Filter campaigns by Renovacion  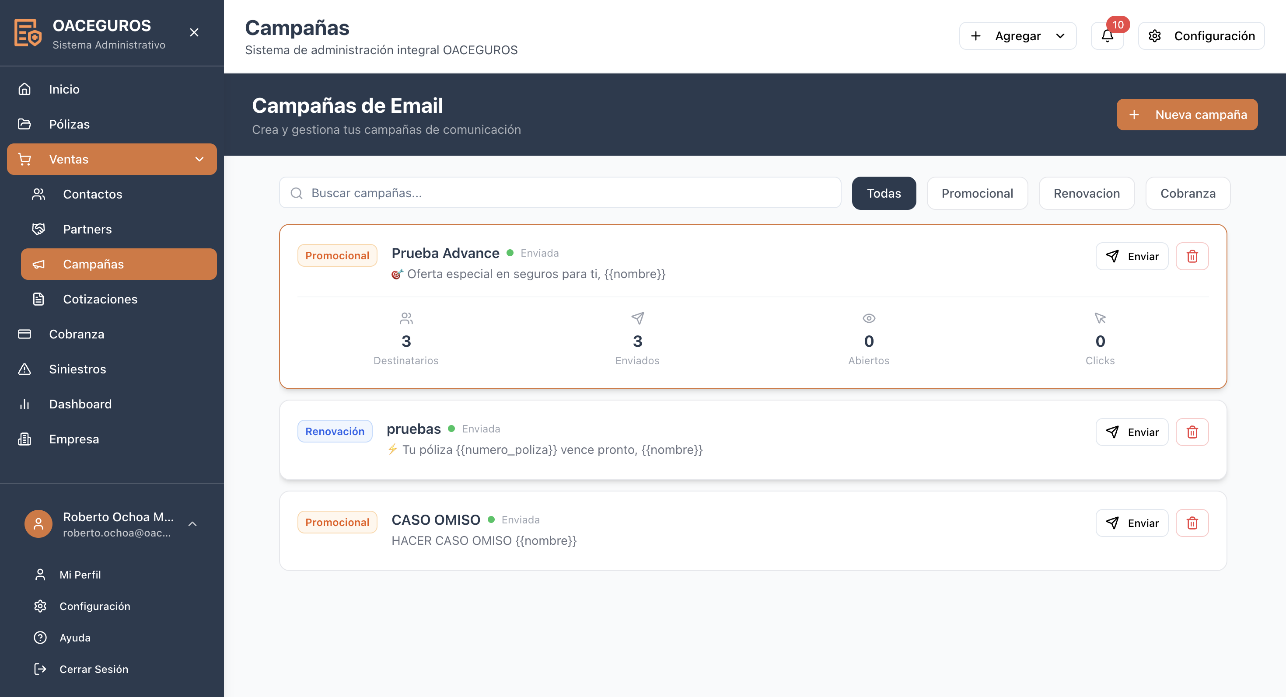click(x=1086, y=193)
